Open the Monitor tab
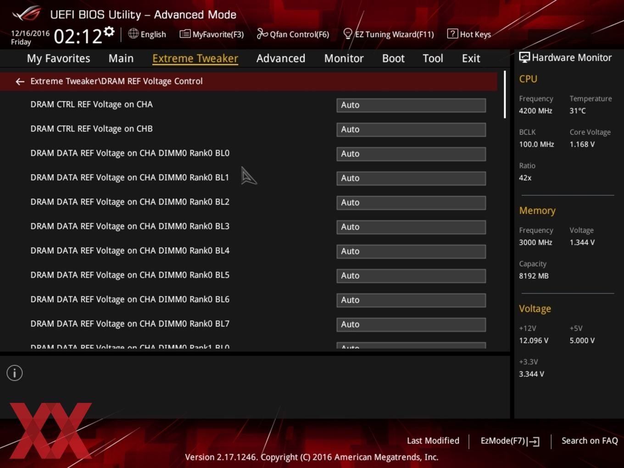This screenshot has height=468, width=624. coord(344,58)
